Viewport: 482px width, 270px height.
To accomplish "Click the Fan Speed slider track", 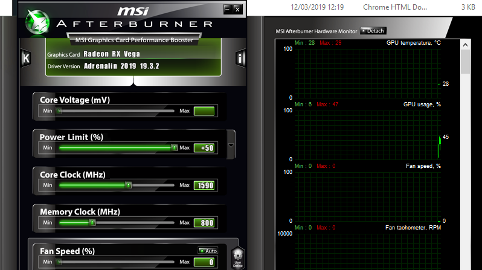I will tap(116, 262).
